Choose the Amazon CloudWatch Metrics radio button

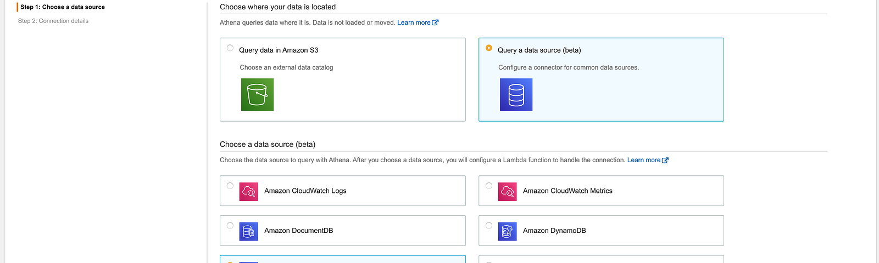(x=489, y=186)
